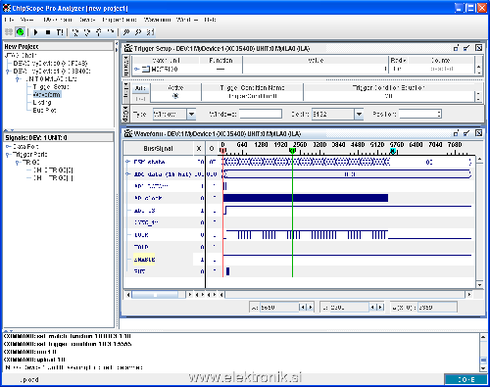This screenshot has width=490, height=387.
Task: Click the JTAG chain open cable toolbar icon
Action: 9,32
